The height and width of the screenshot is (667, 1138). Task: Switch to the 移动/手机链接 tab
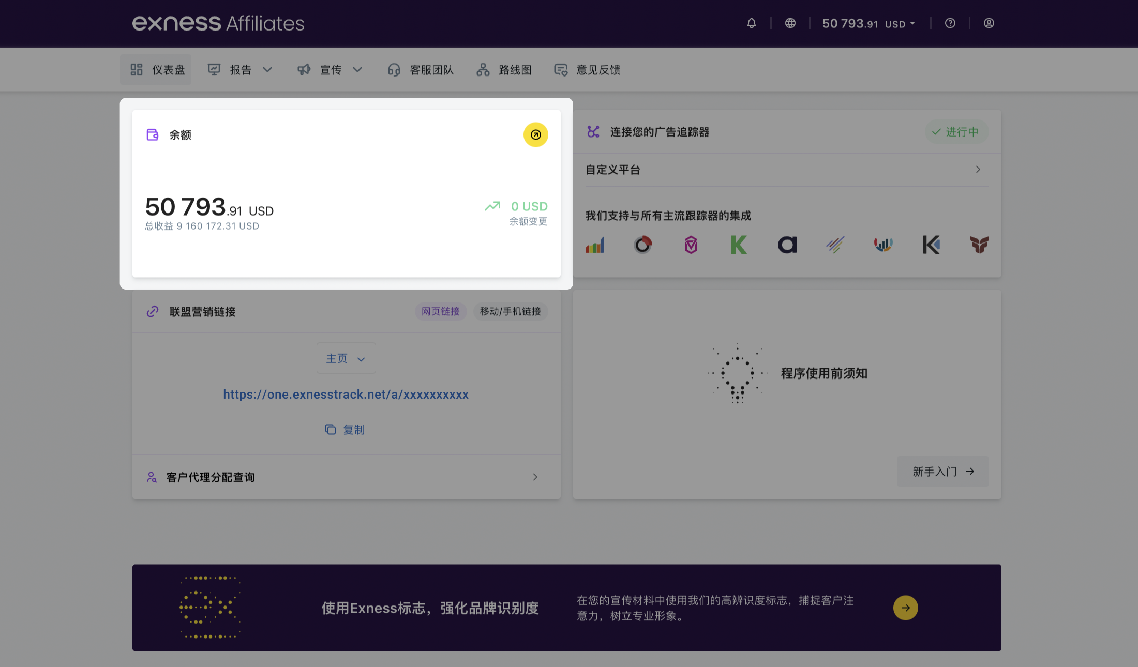click(x=511, y=311)
